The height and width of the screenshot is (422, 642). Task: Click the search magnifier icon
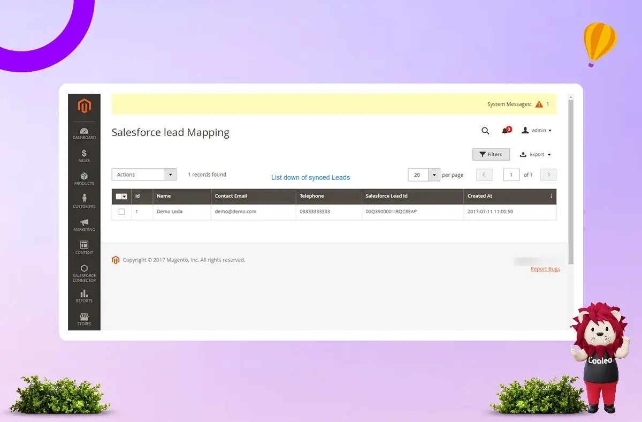pyautogui.click(x=485, y=131)
